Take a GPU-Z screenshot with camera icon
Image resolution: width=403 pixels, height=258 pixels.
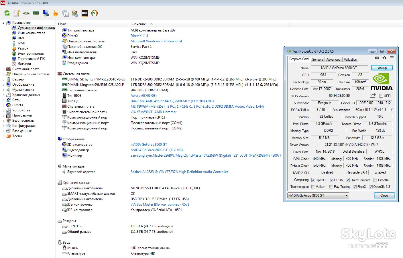click(377, 58)
